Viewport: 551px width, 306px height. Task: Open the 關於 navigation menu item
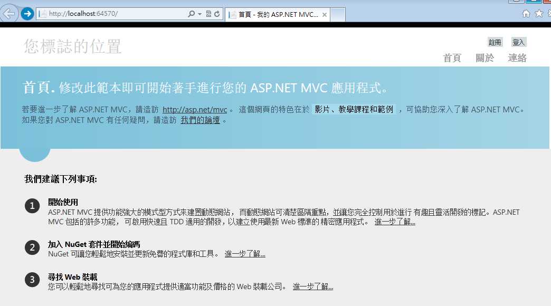[484, 58]
